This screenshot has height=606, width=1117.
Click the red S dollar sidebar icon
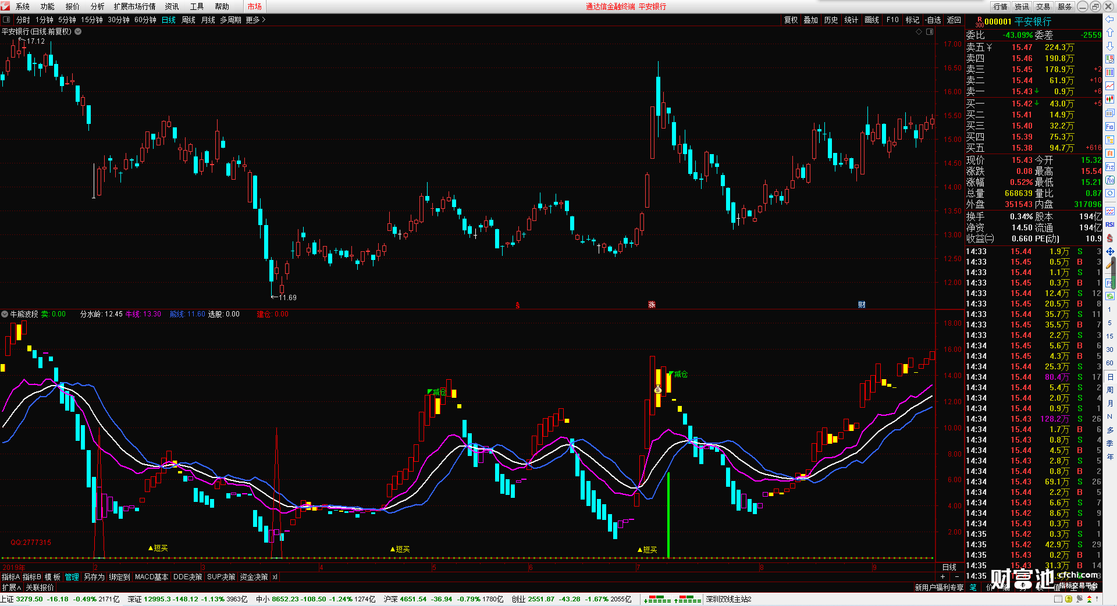pos(1110,238)
